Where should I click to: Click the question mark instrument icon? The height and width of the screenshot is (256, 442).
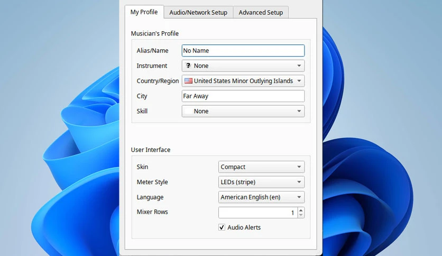(x=188, y=66)
